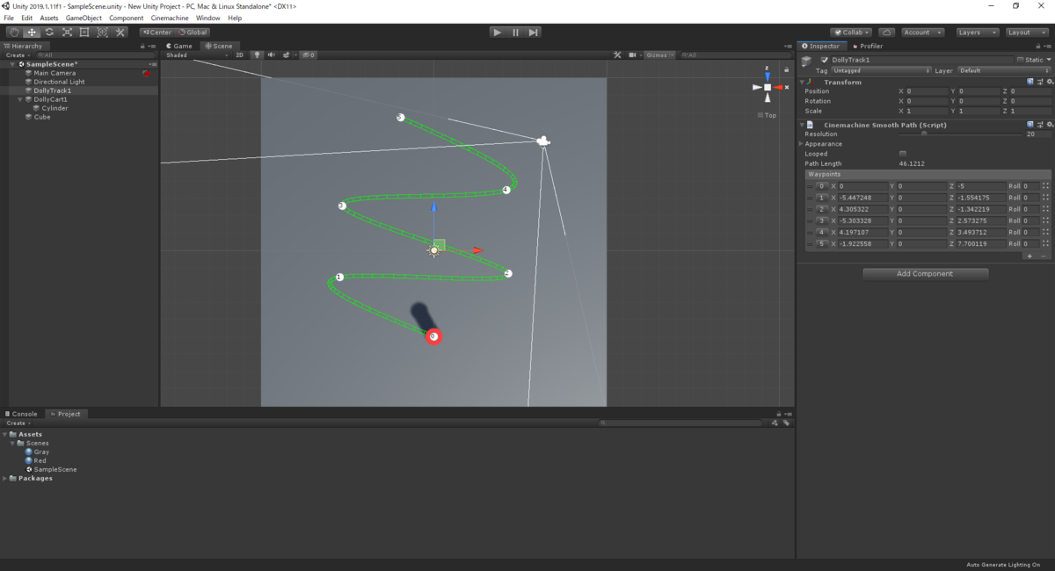Open the Shaded draw mode dropdown
This screenshot has height=571, width=1055.
[195, 54]
